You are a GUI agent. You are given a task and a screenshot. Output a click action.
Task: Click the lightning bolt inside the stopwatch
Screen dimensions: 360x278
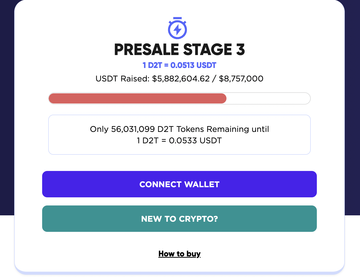(x=177, y=30)
